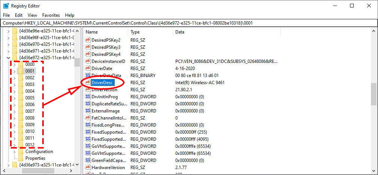Click the DeviceInstanceID value icon
378x175 pixels.
pyautogui.click(x=88, y=61)
